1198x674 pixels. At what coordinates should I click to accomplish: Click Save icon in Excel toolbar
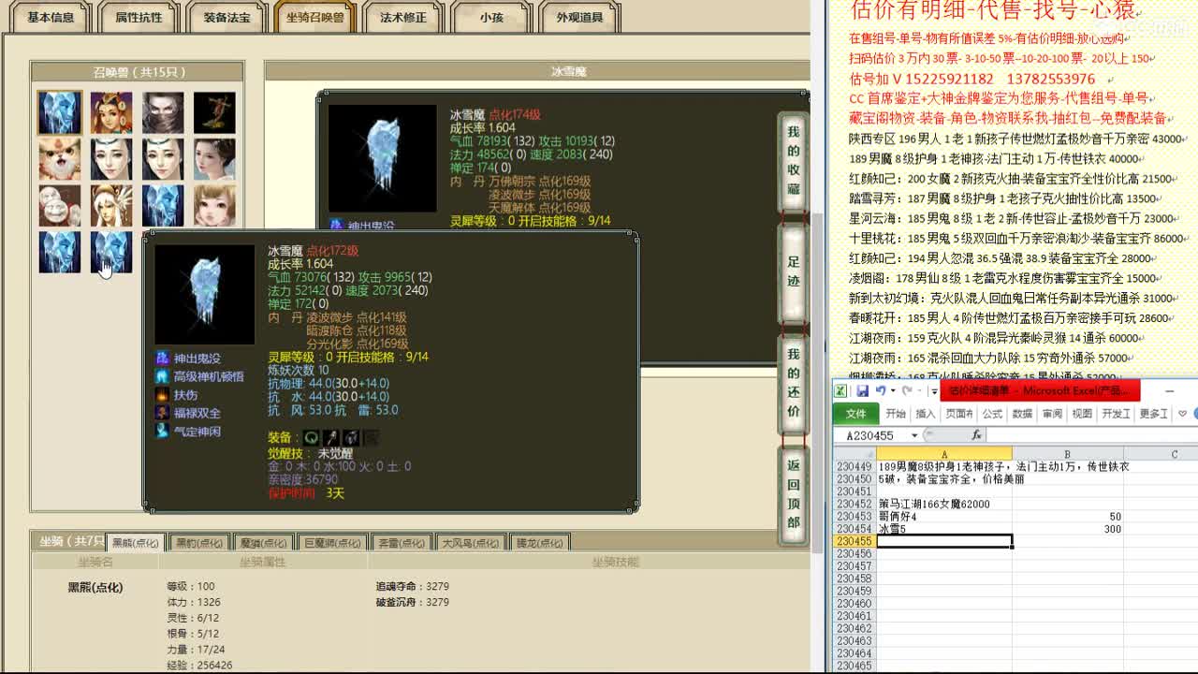862,390
